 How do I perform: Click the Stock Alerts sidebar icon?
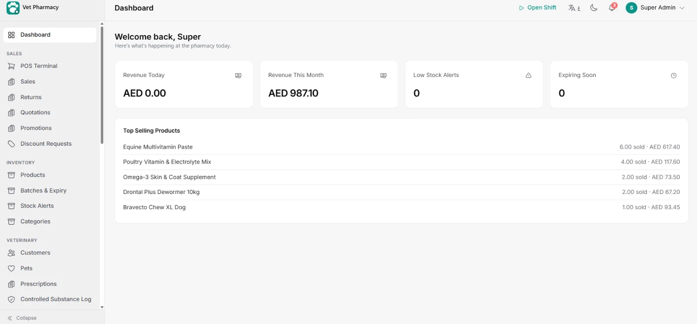click(11, 206)
